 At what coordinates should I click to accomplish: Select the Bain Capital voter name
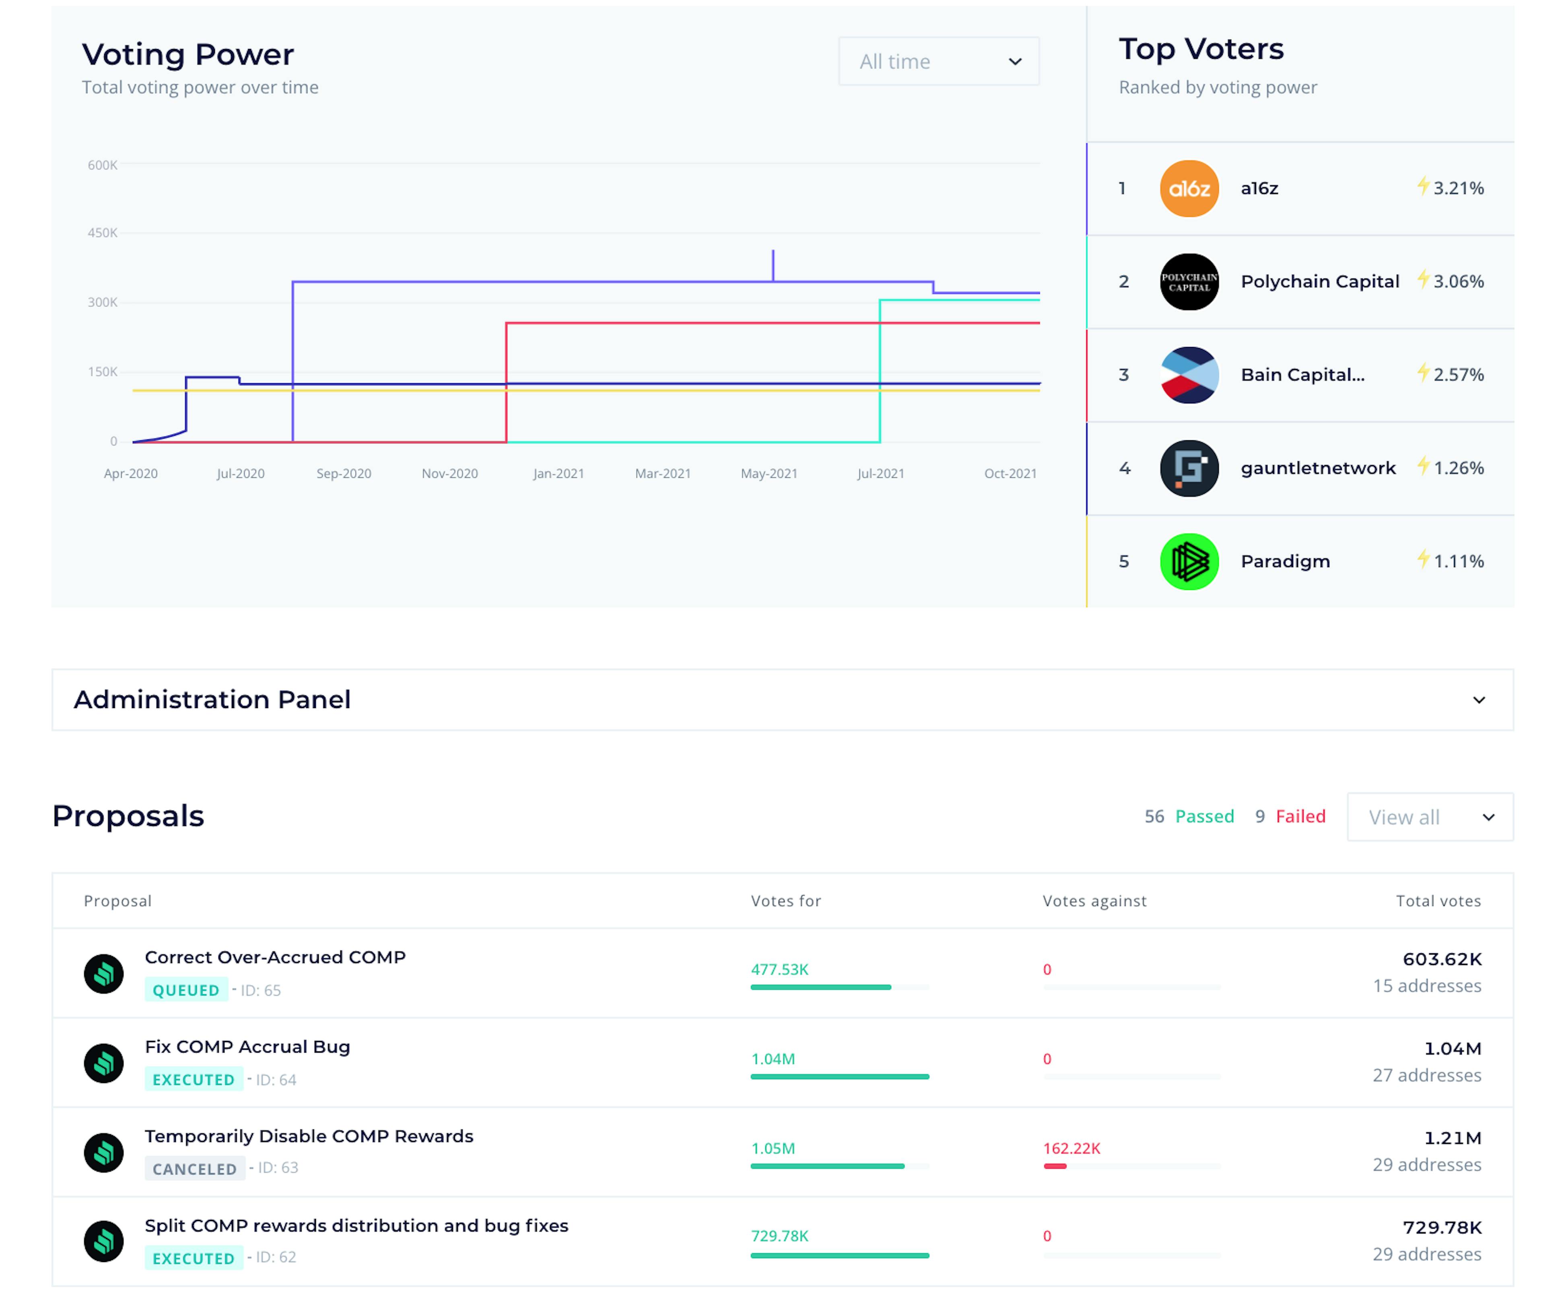coord(1302,375)
